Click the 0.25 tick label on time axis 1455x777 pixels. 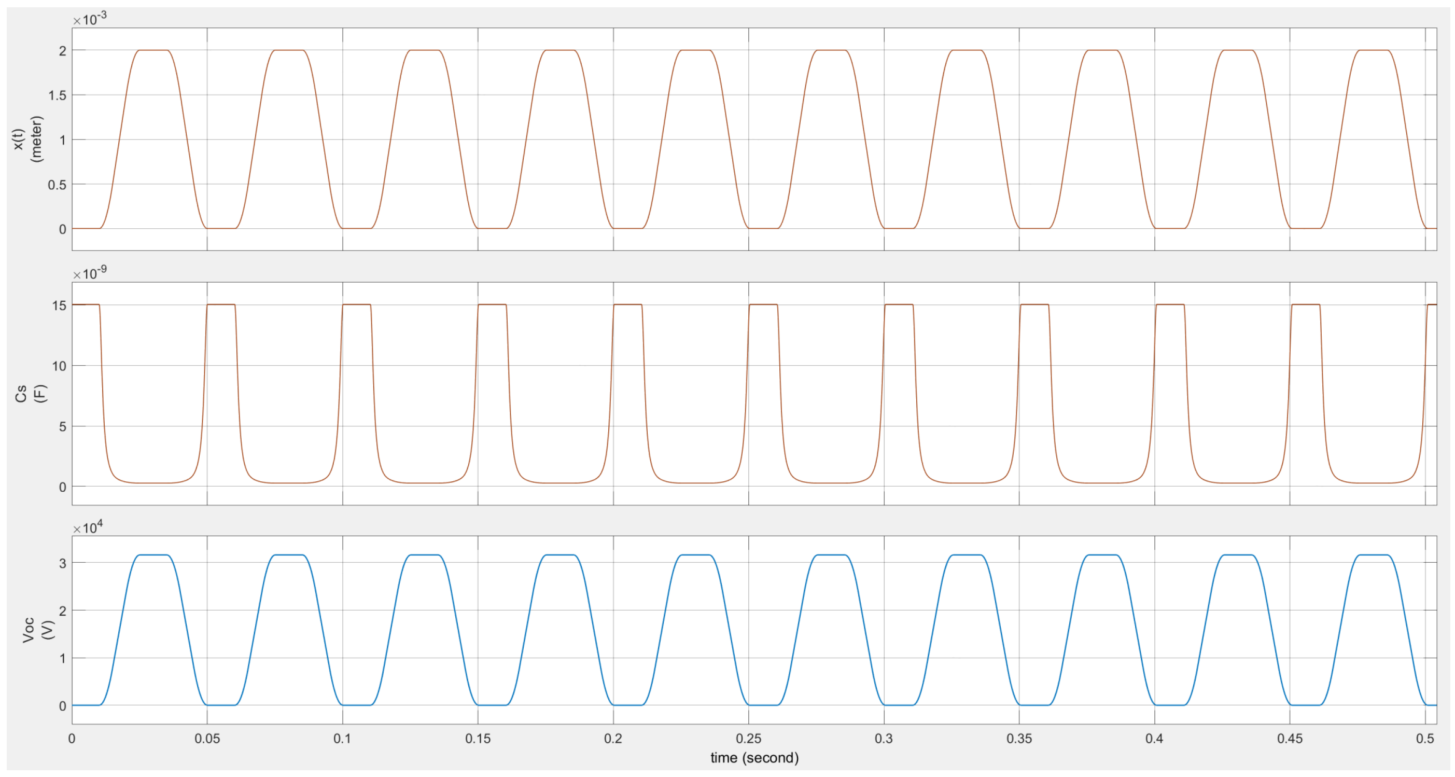point(748,739)
